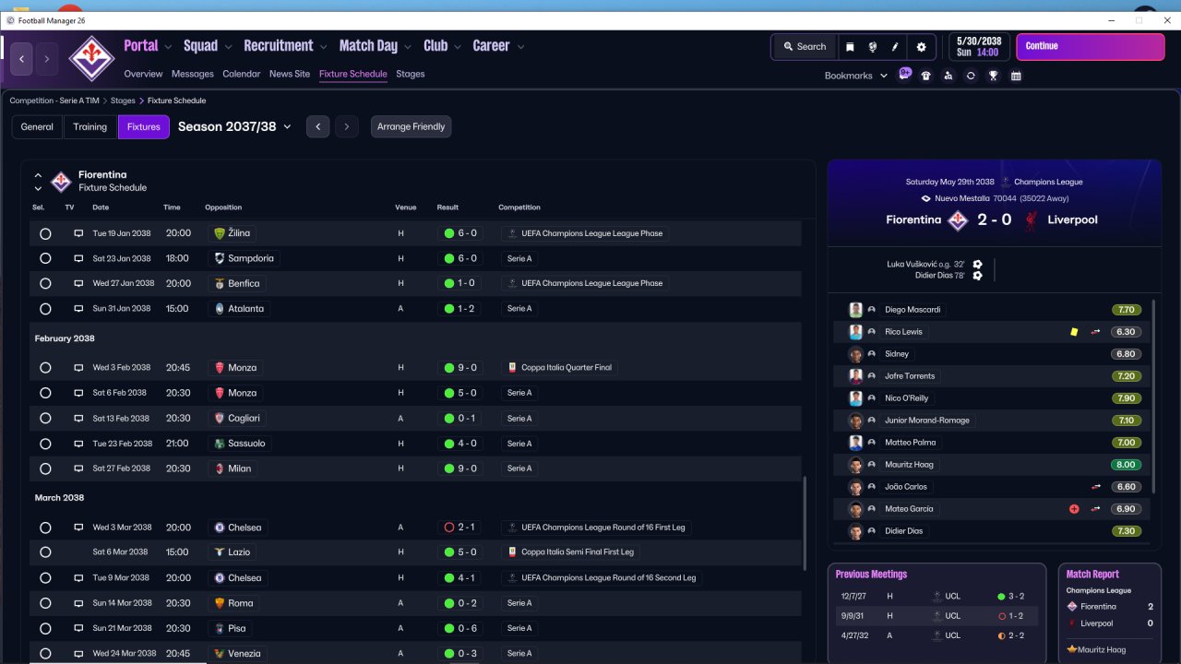The width and height of the screenshot is (1181, 664).
Task: Open the 9+ notifications message icon
Action: click(x=905, y=74)
